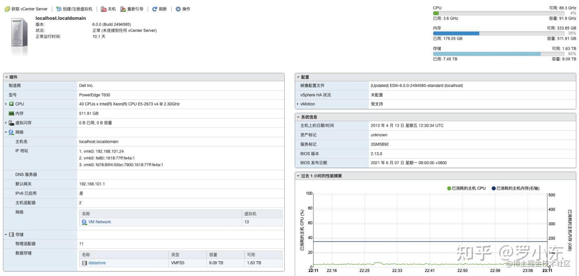Click the image profile ESXi-6.0.0-2494585-standard text
The image size is (579, 276).
point(417,85)
